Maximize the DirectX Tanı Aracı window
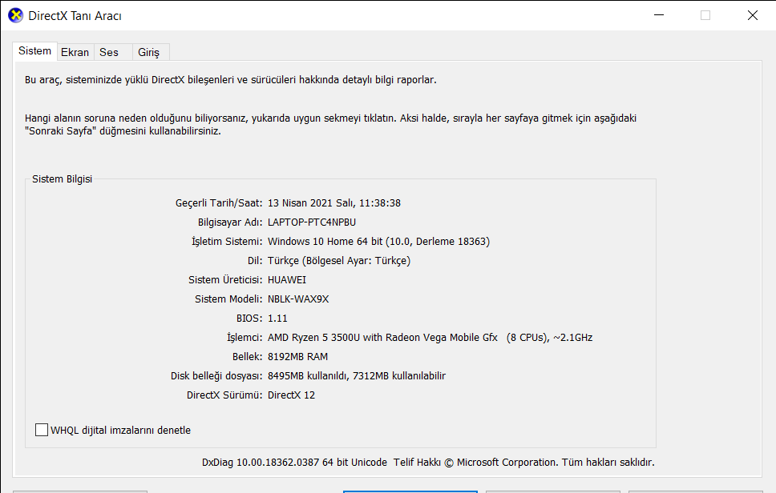This screenshot has width=776, height=493. pos(705,15)
